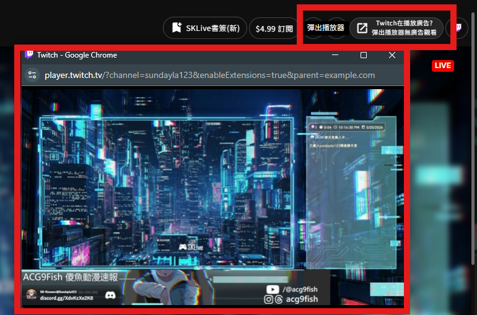The height and width of the screenshot is (315, 477).
Task: Click the Twitch - Google Chrome window title
Action: click(77, 55)
